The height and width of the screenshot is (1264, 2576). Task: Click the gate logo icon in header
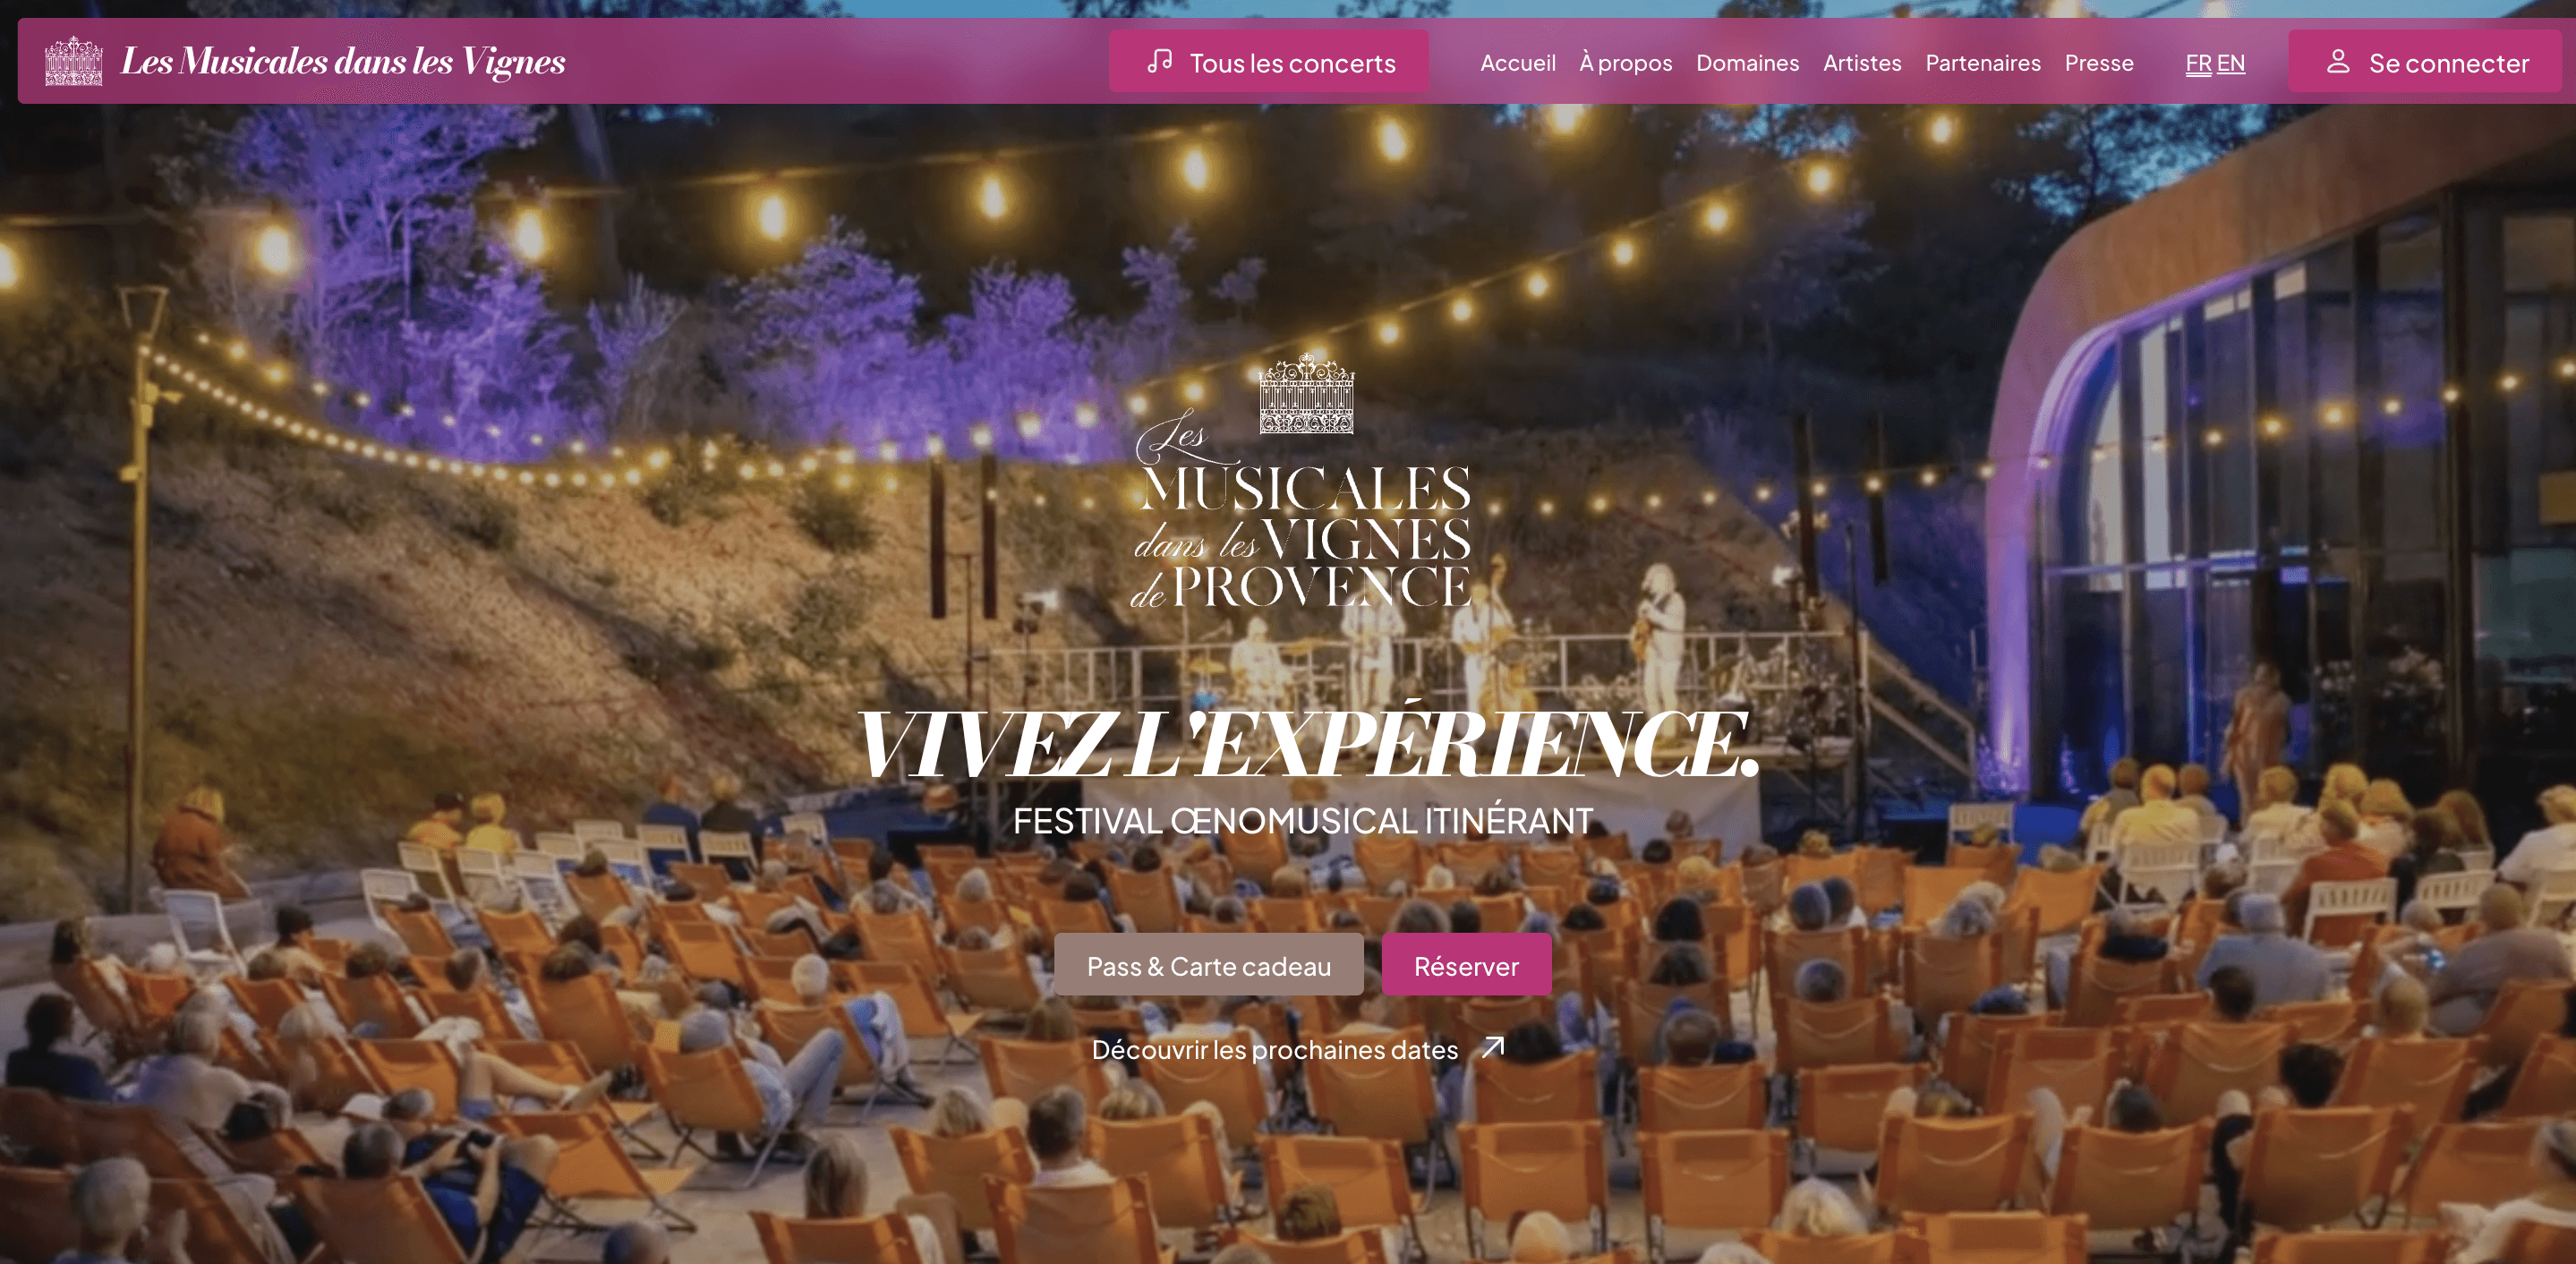click(74, 61)
